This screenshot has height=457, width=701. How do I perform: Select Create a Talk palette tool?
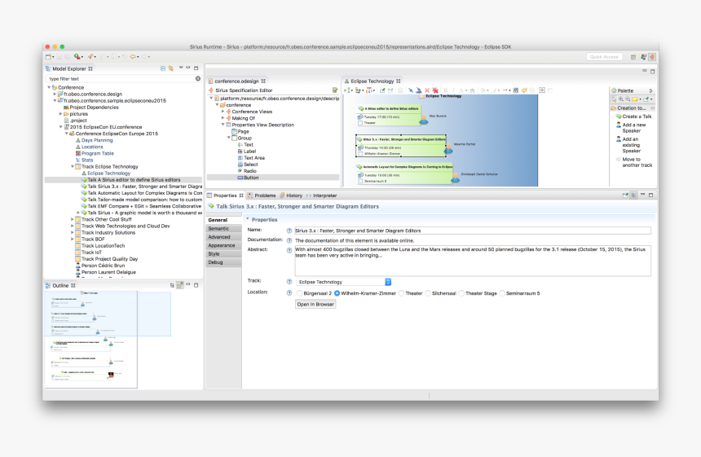click(634, 116)
